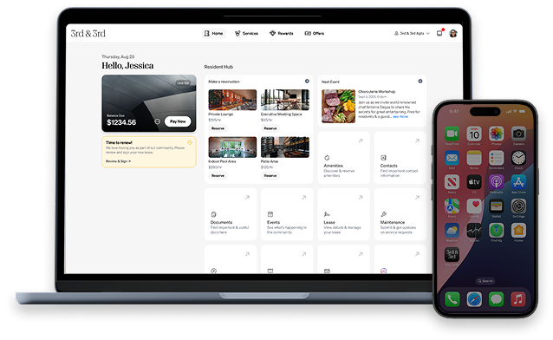The image size is (553, 340).
Task: Click the Events tile calendar icon
Action: click(x=270, y=214)
